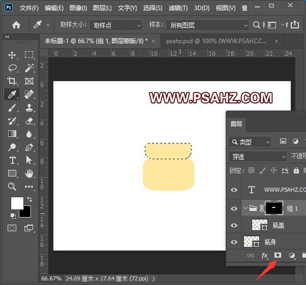Select the Zoom tool
Image resolution: width=306 pixels, height=285 pixels.
coord(12,187)
